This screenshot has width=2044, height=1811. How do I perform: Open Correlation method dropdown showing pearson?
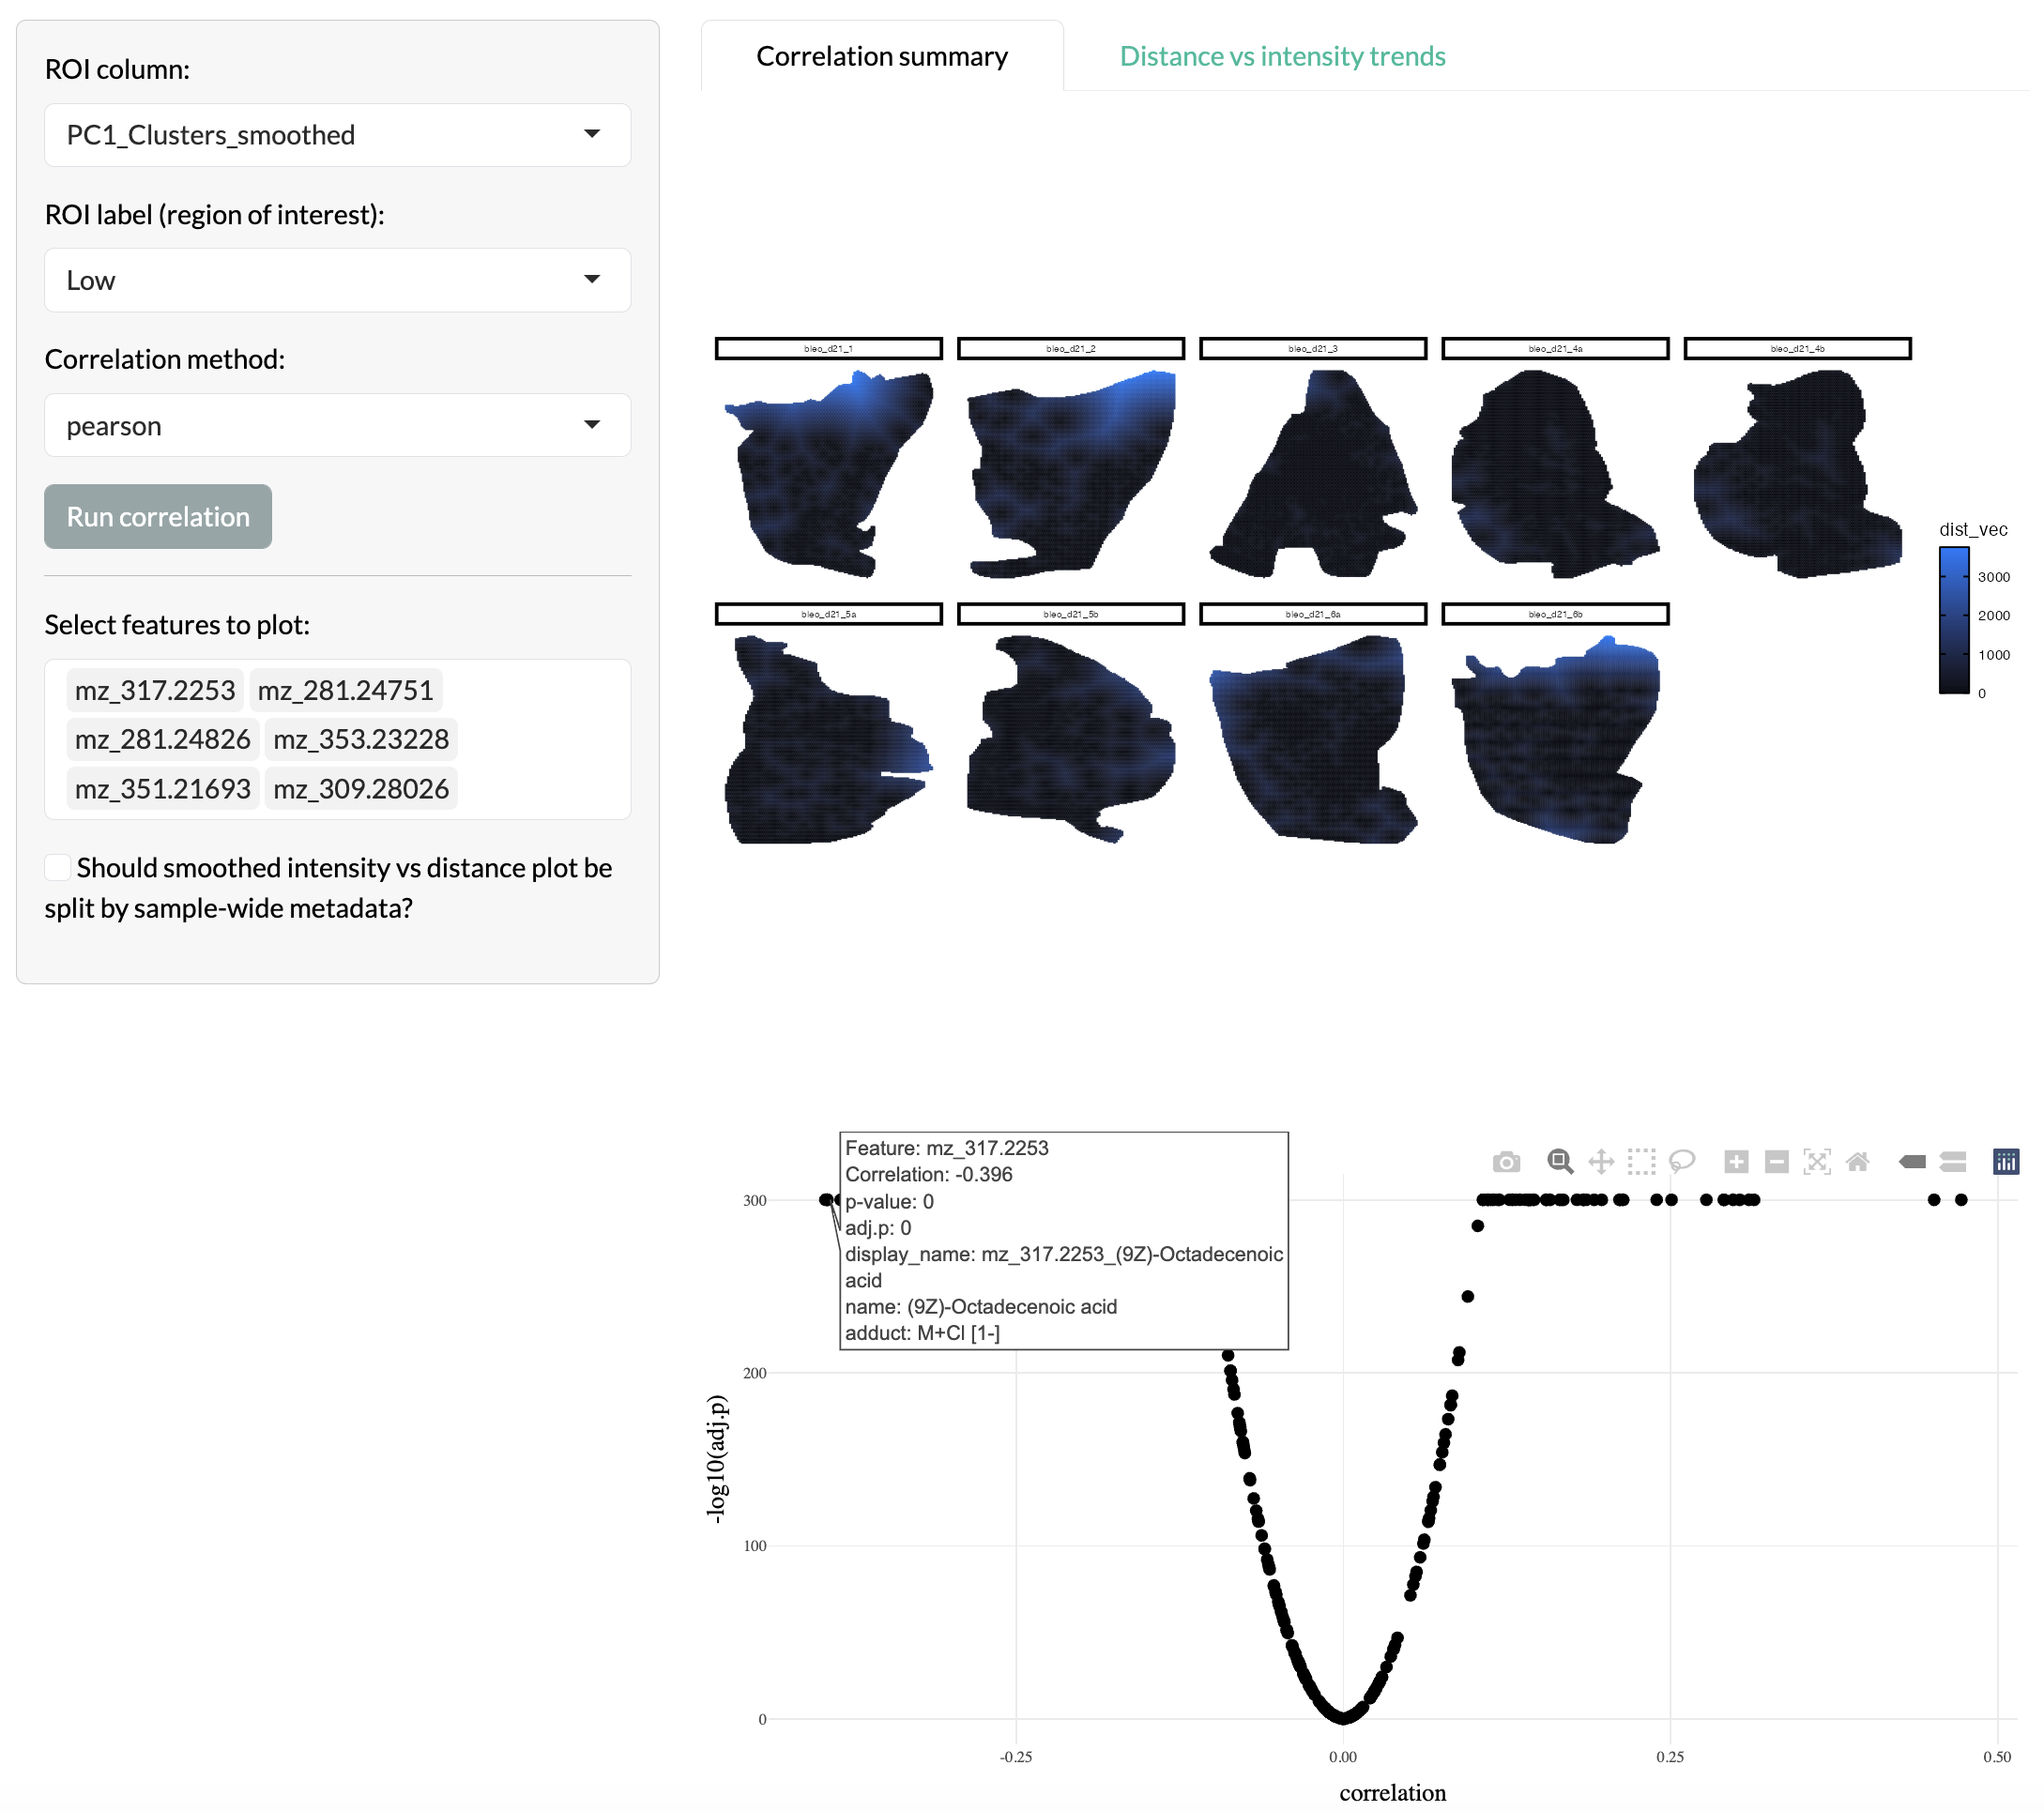[338, 425]
